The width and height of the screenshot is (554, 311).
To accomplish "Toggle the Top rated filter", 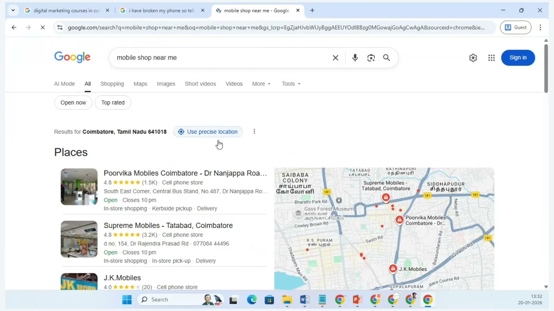I will 113,102.
